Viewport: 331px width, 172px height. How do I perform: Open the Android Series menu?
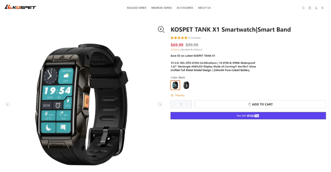[162, 8]
